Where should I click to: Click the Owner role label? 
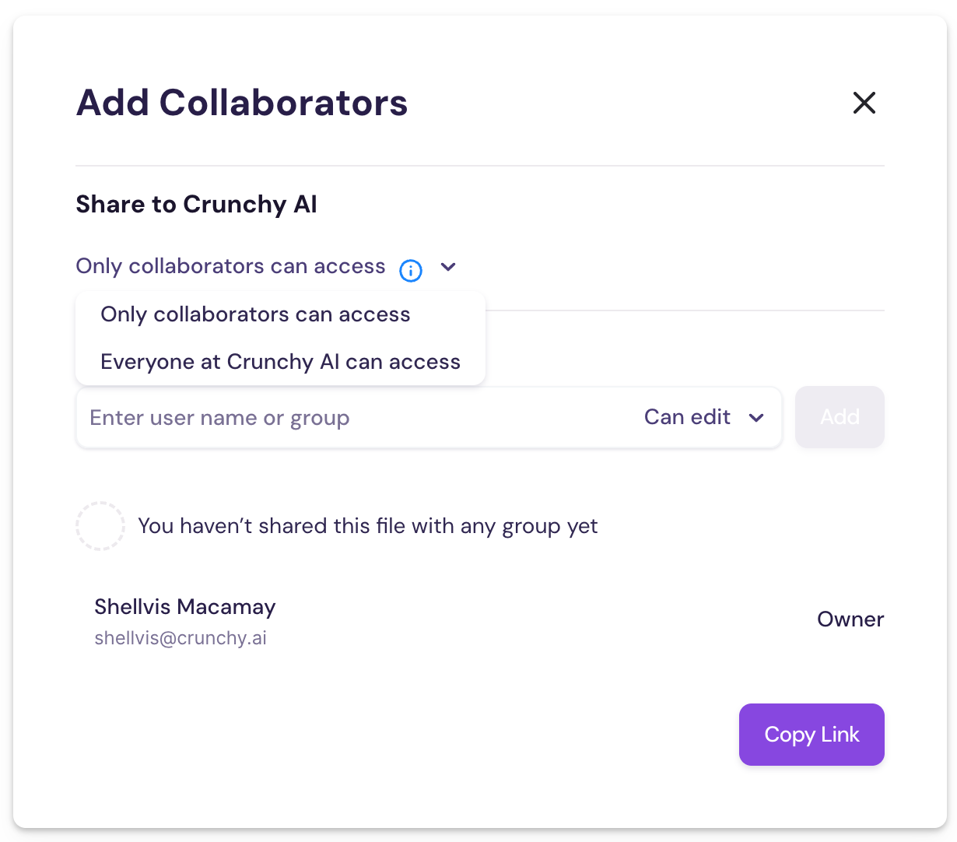point(850,619)
